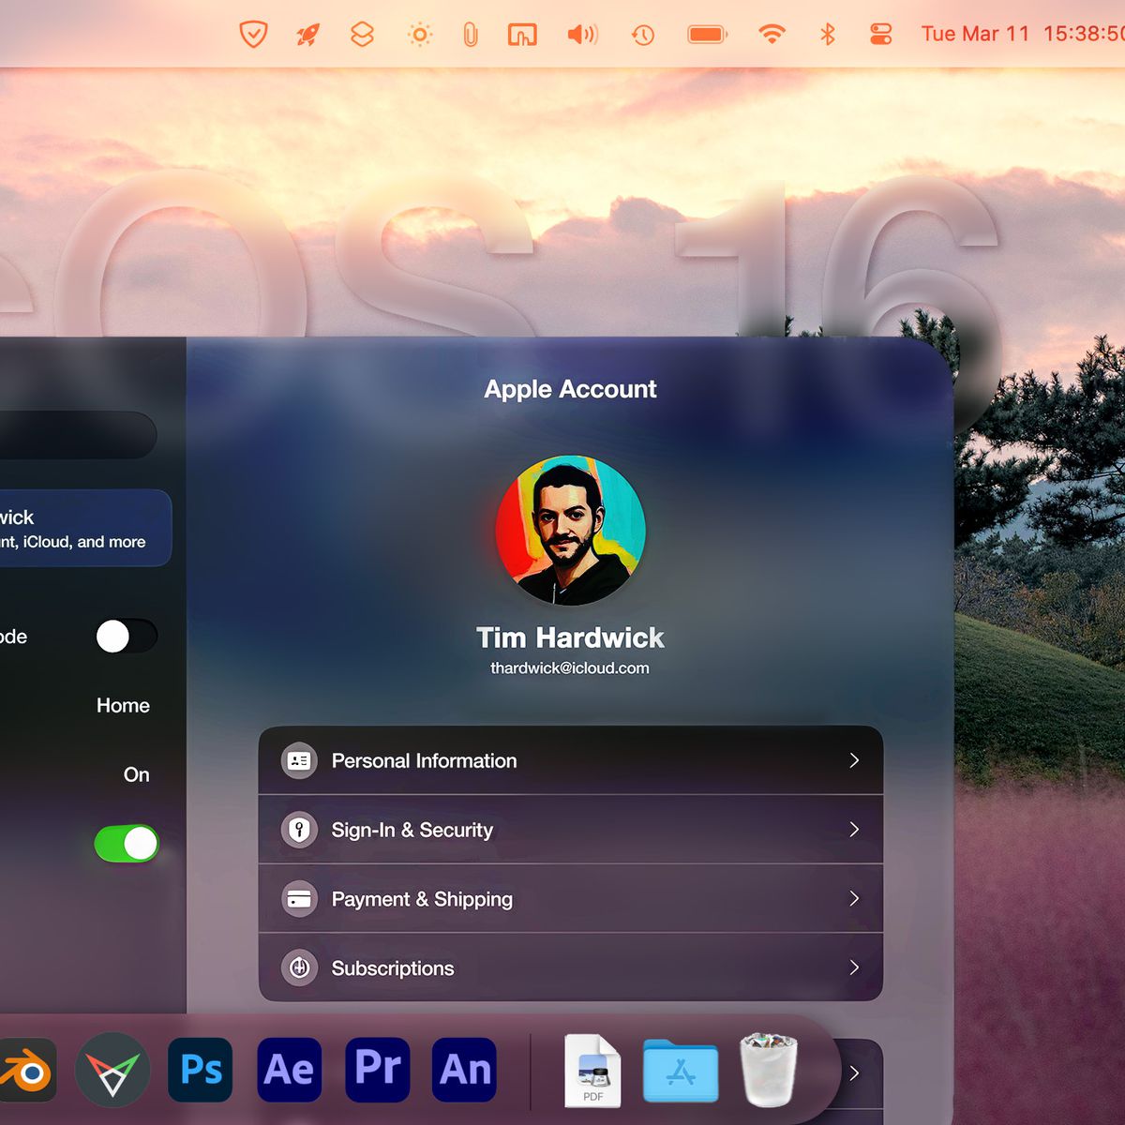Open the Applications folder in dock
The width and height of the screenshot is (1125, 1125).
[681, 1070]
